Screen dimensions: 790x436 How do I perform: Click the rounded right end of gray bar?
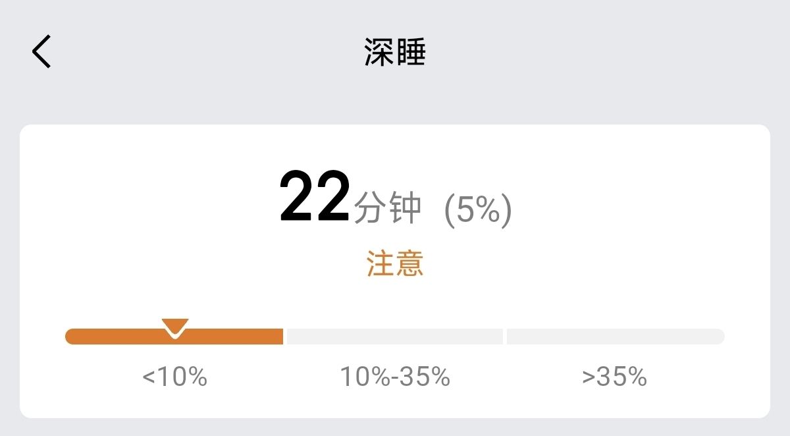pyautogui.click(x=719, y=337)
